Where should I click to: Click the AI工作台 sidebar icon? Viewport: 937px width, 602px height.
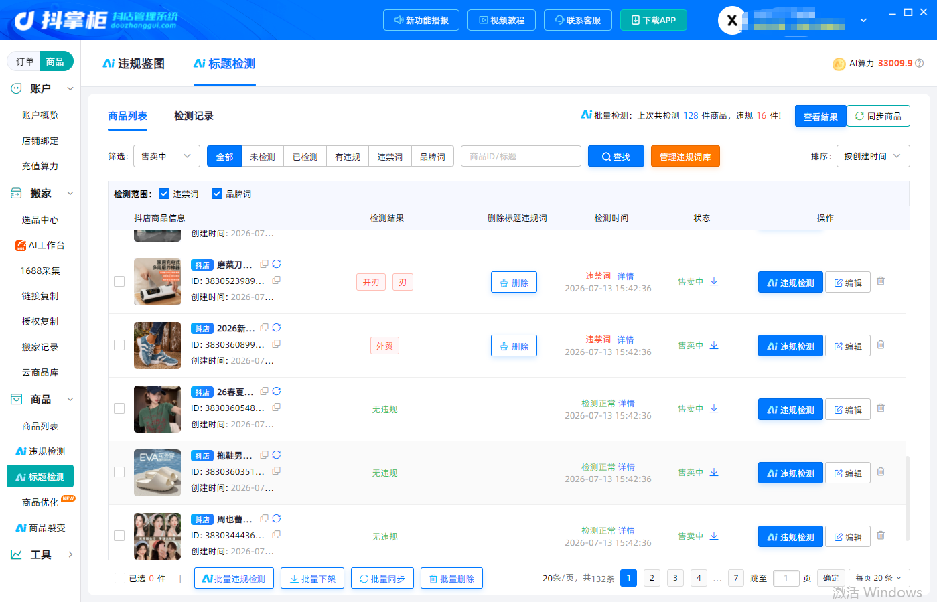[21, 245]
